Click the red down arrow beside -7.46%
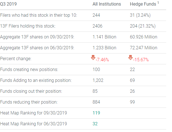Screen dimensions: 172x132 (93, 58)
